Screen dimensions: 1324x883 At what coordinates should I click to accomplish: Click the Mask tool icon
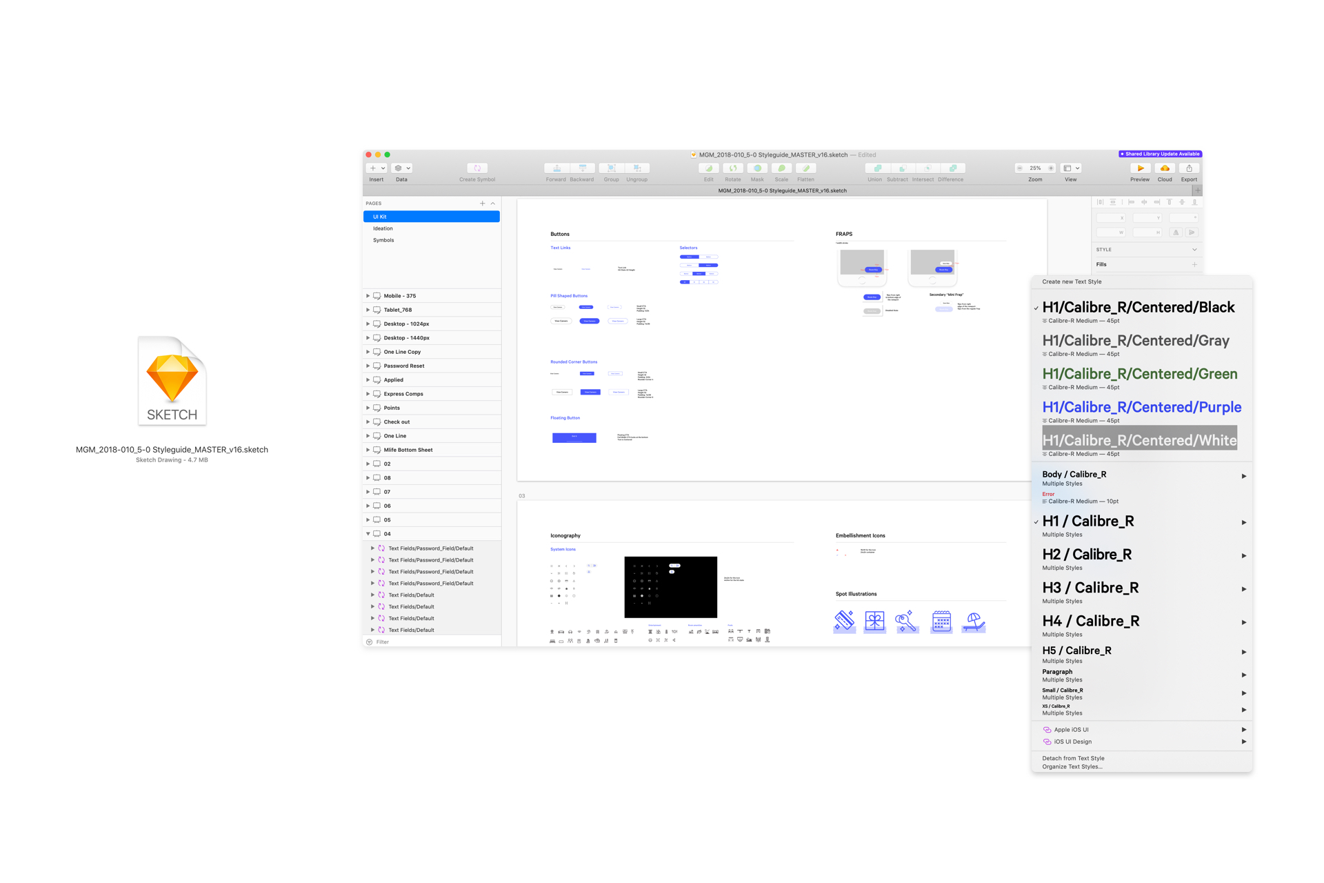757,168
